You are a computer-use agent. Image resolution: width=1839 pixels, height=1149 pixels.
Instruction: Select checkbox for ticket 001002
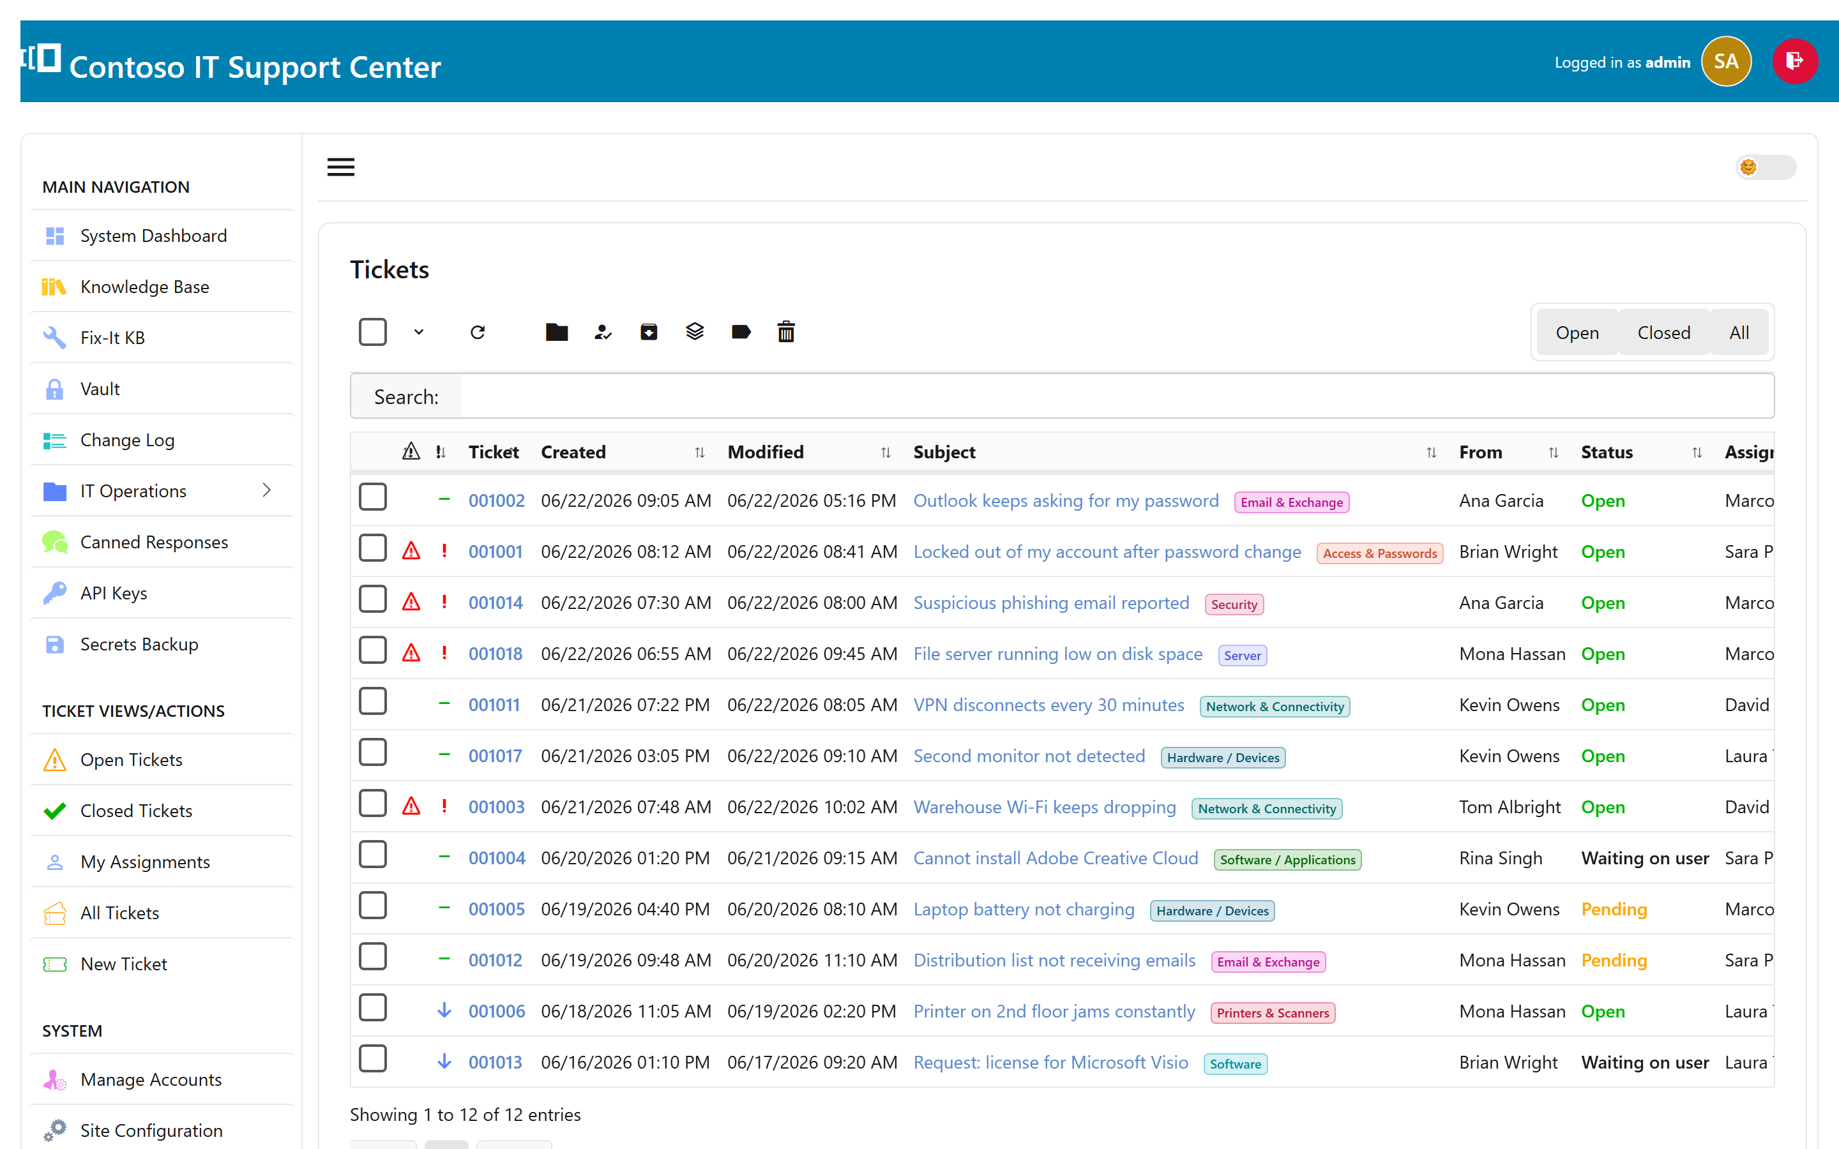pos(372,497)
